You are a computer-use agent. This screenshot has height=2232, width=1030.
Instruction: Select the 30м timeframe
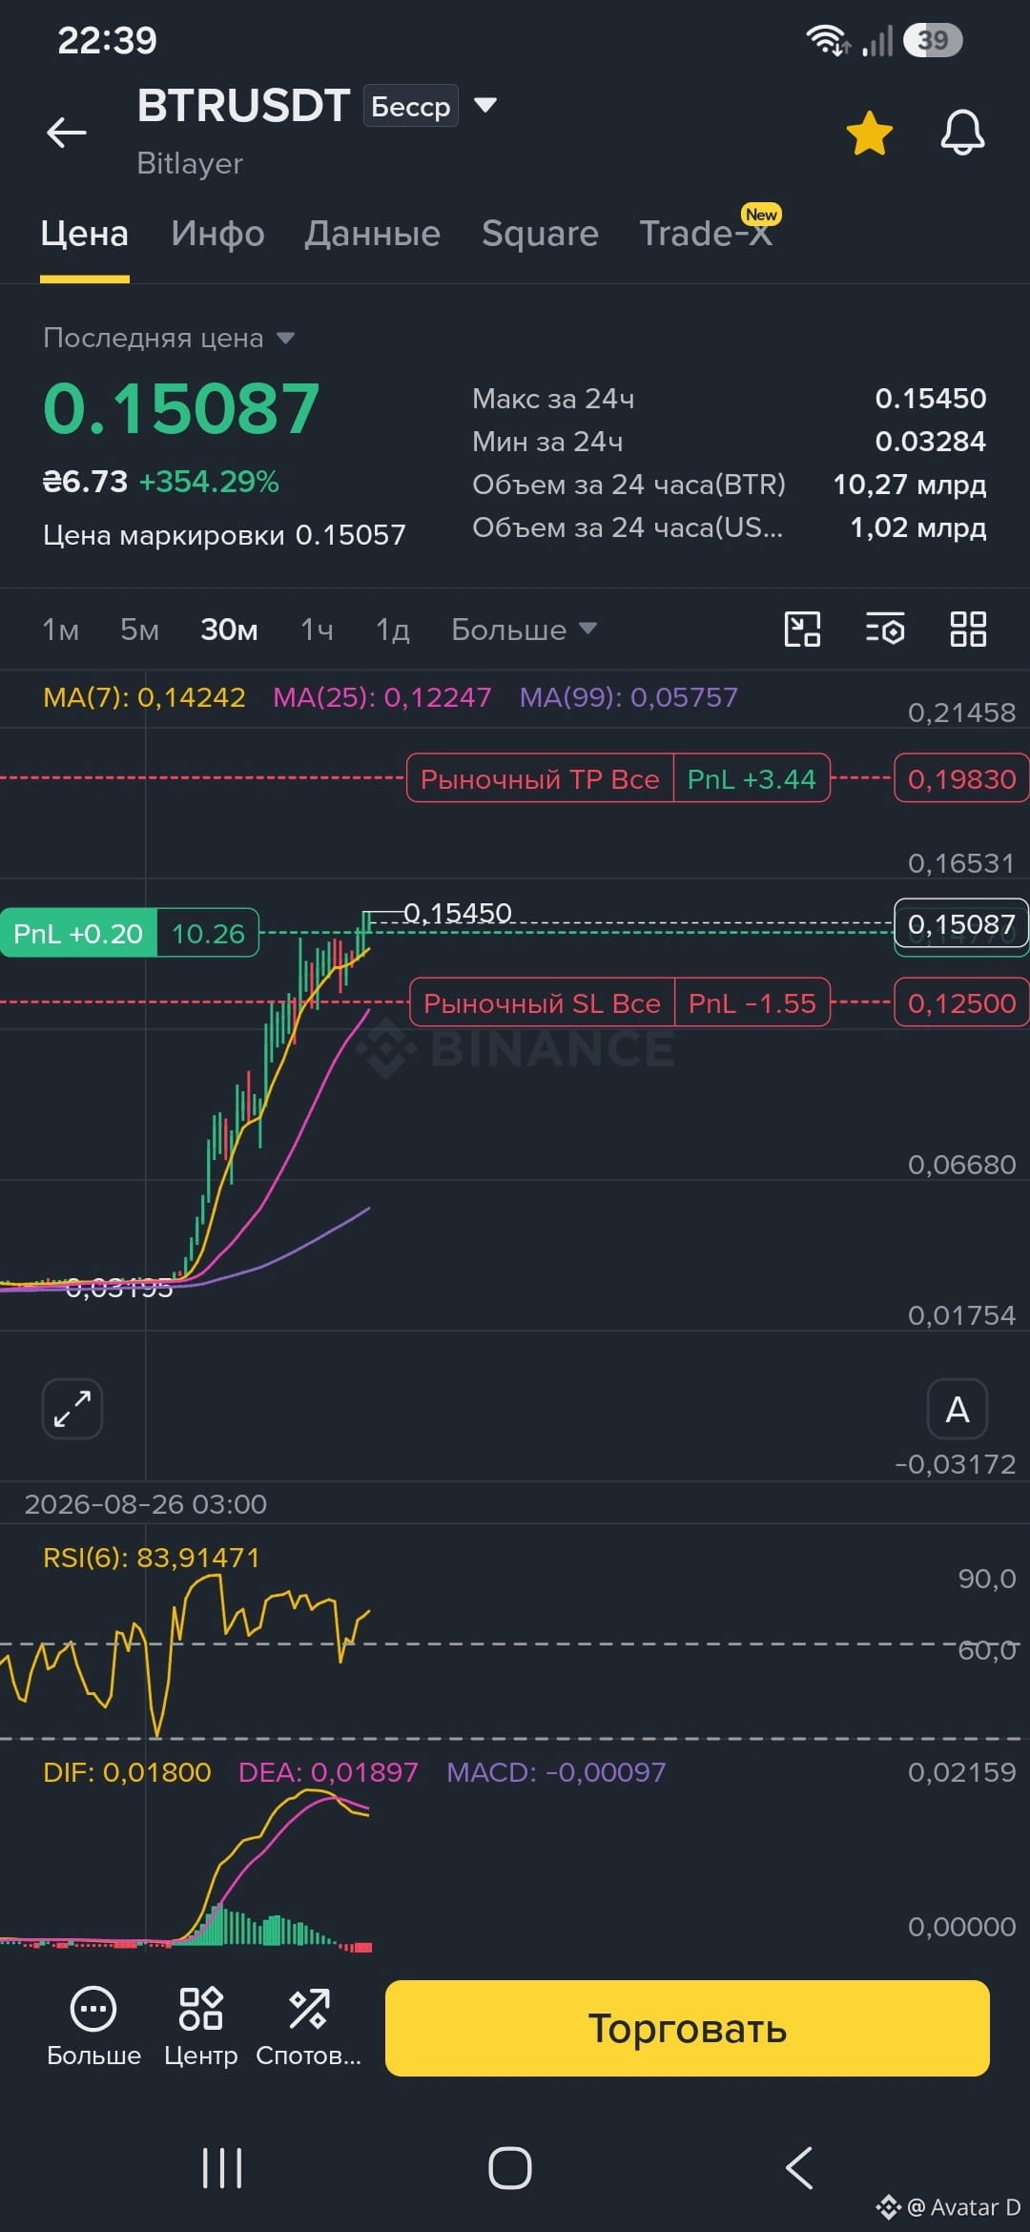point(229,630)
